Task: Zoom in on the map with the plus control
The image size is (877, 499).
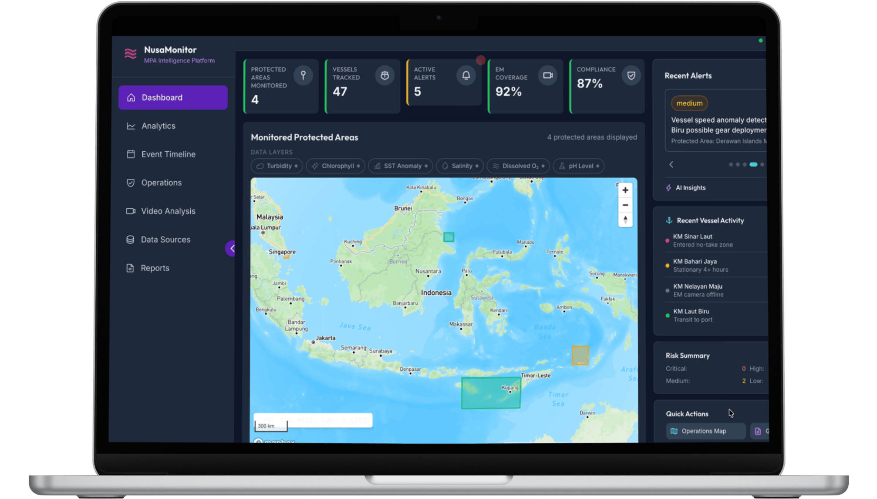Action: 625,190
